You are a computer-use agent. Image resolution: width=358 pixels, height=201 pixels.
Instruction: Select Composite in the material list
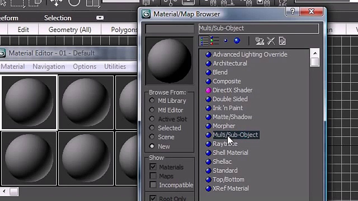(x=227, y=81)
